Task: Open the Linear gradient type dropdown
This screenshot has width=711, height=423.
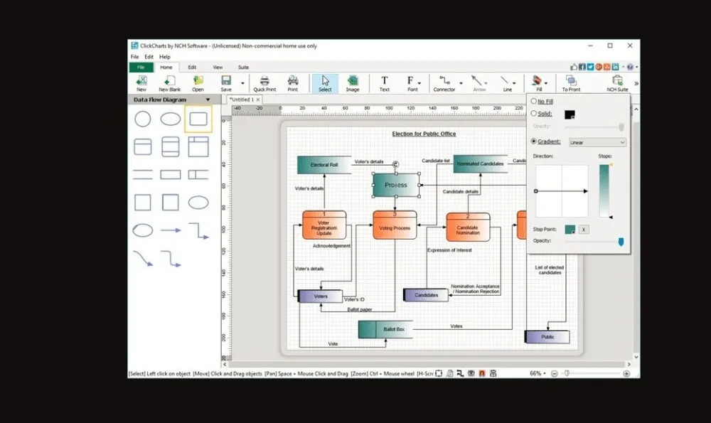Action: (x=598, y=142)
